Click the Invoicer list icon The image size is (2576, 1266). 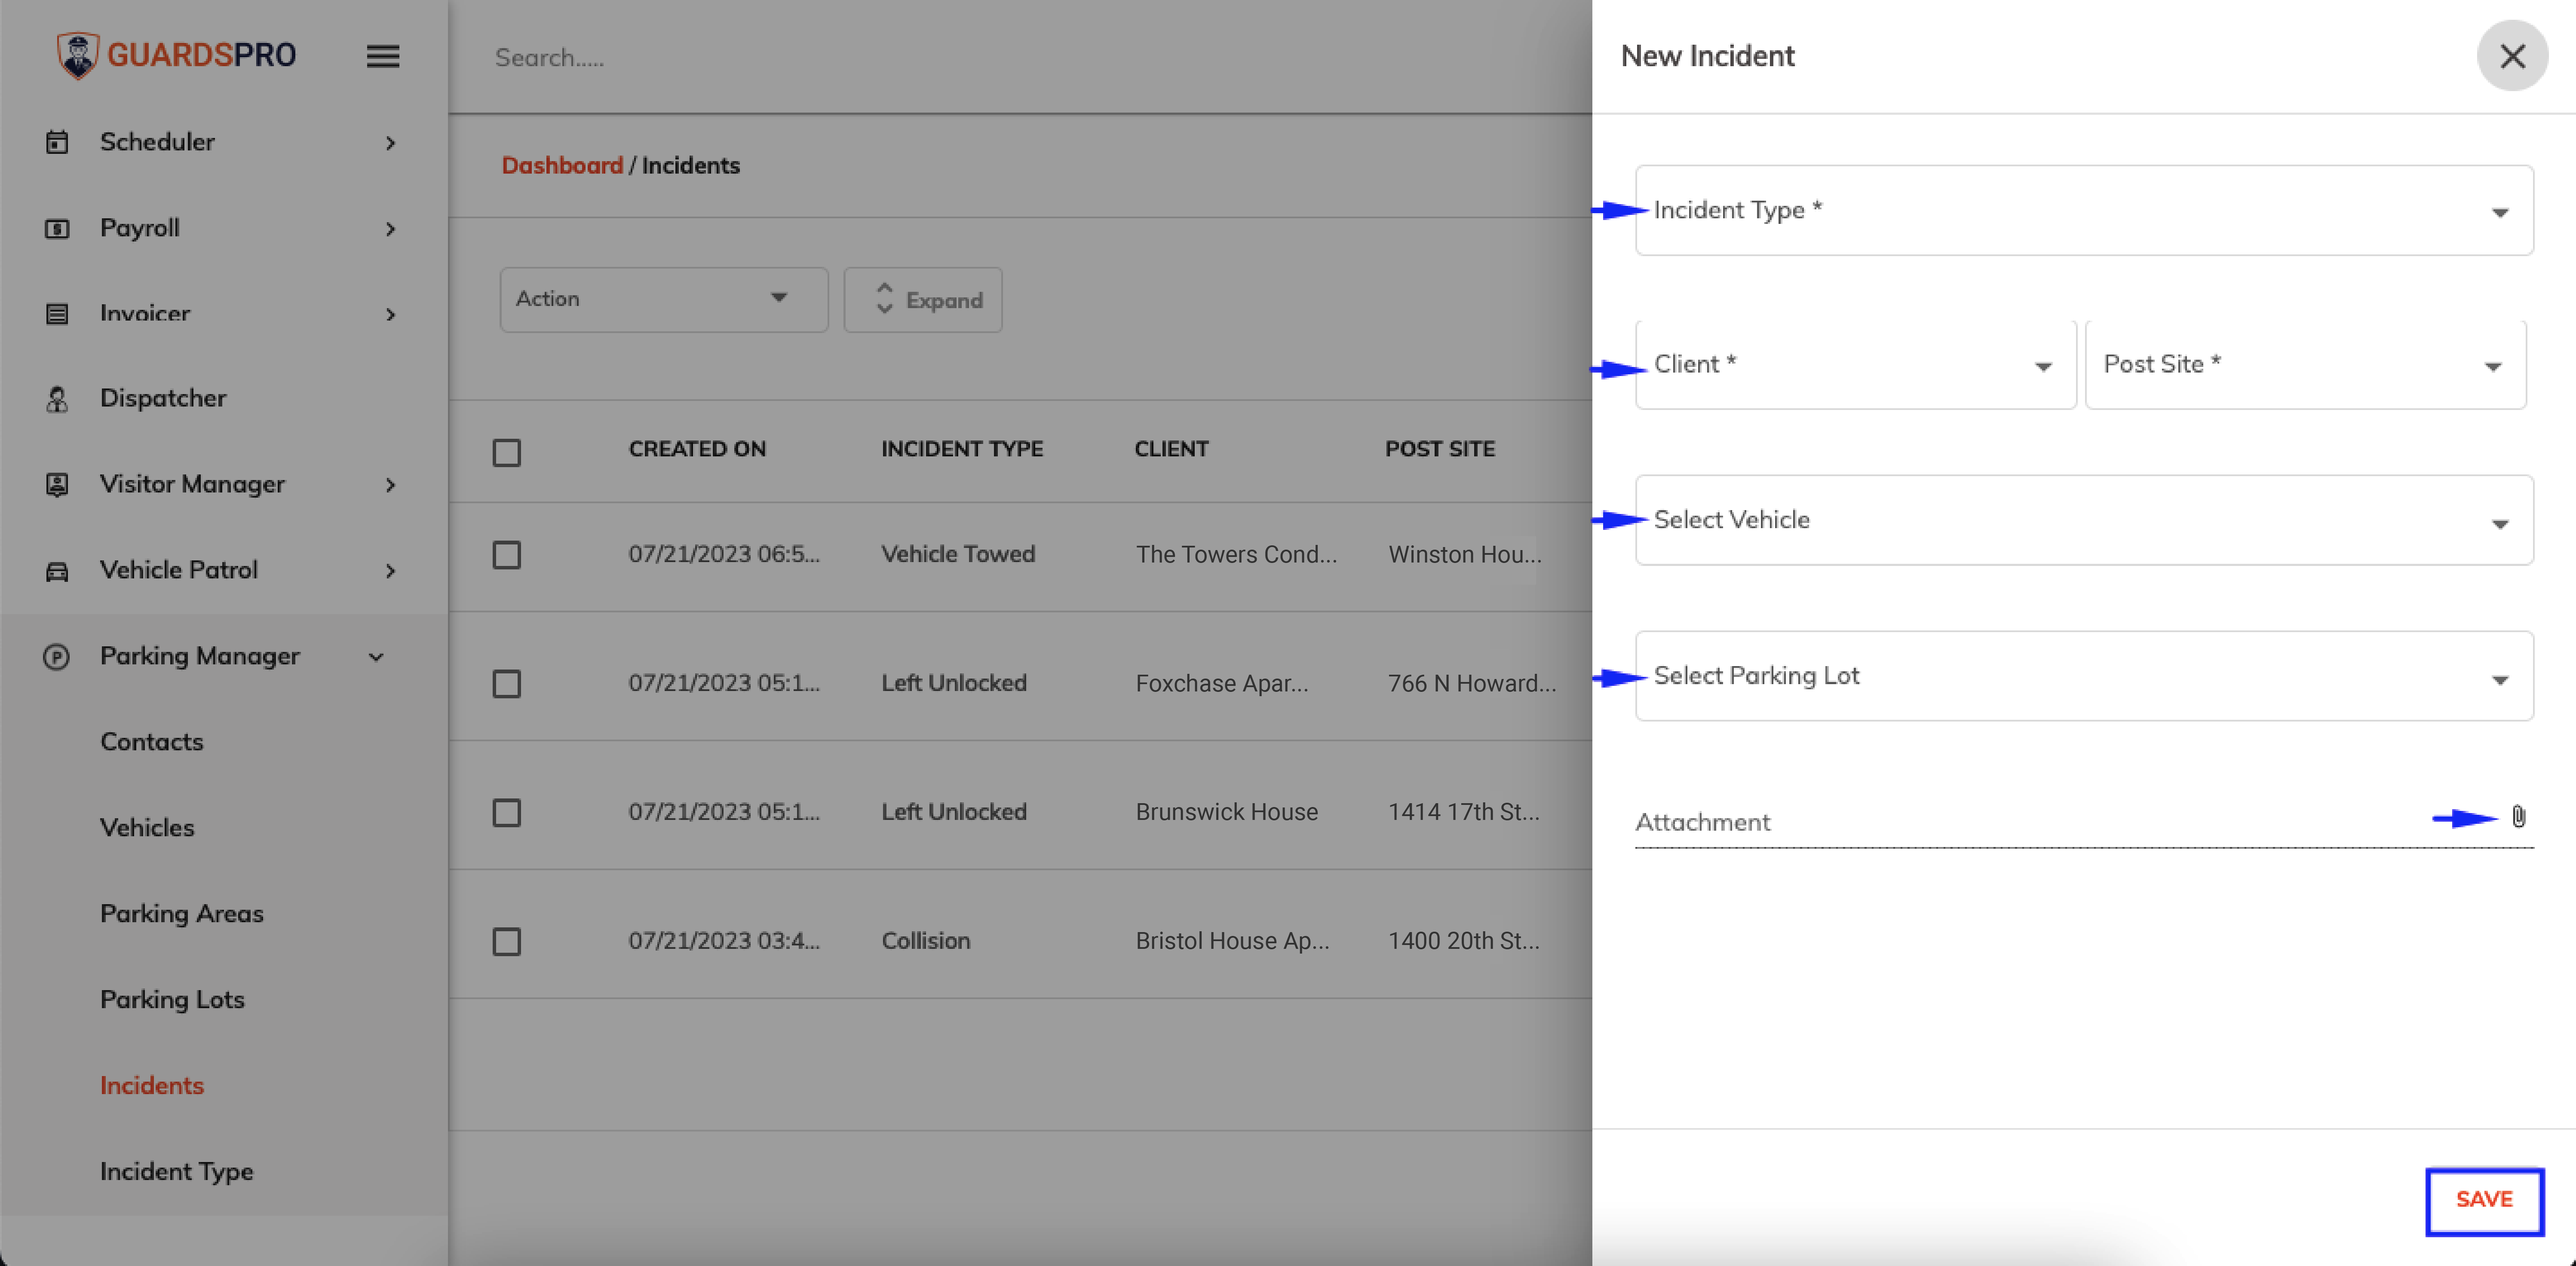57,314
